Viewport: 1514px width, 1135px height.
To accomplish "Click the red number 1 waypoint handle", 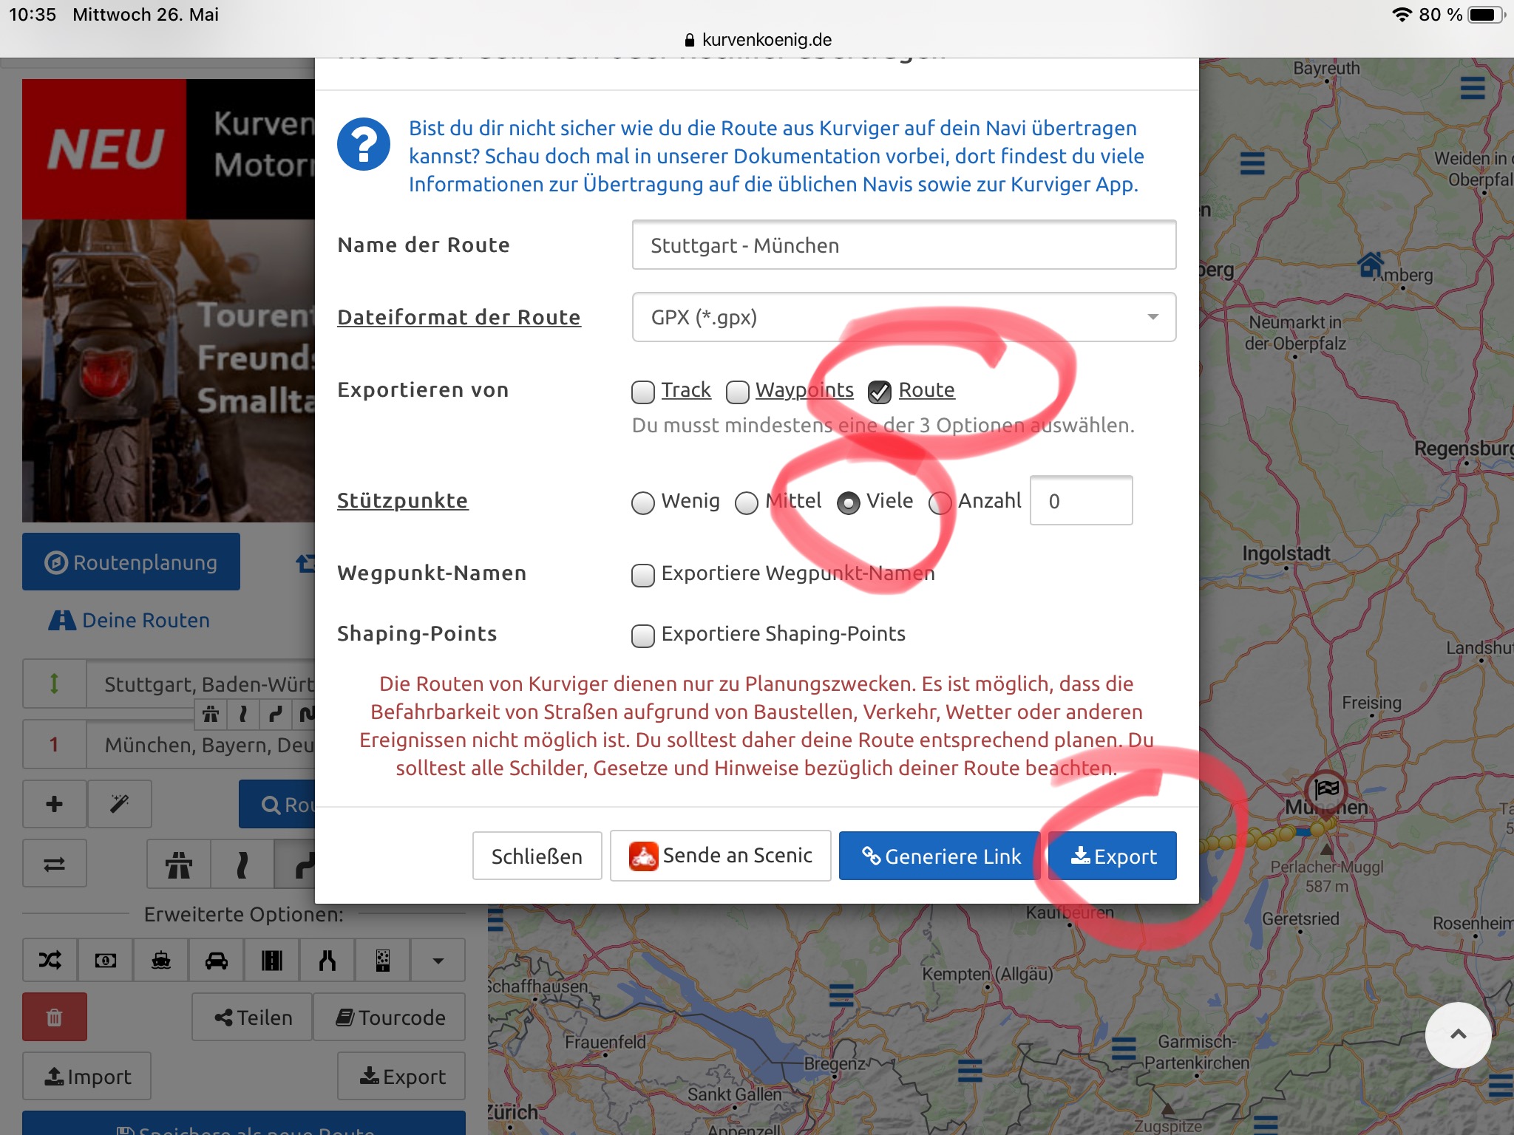I will [54, 745].
